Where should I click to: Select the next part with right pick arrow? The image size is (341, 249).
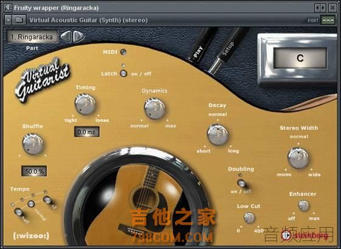pyautogui.click(x=79, y=36)
